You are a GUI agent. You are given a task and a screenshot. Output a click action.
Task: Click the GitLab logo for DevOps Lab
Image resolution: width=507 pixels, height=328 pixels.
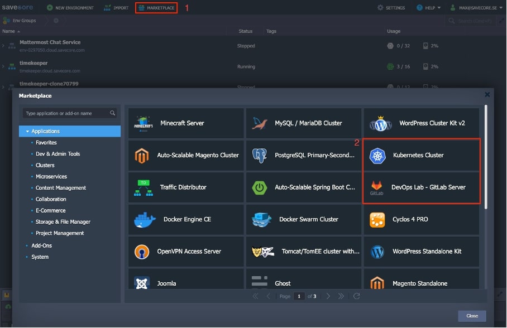(x=377, y=187)
